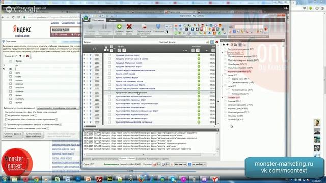Open FileZilla from the taskbar
Viewport: 326px width, 183px height.
coord(99,179)
